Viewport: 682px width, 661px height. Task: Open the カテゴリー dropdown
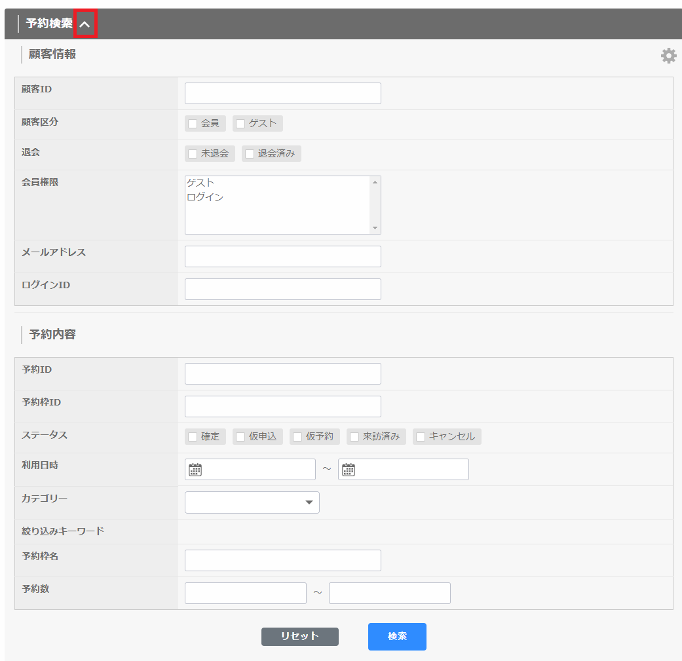(x=252, y=502)
